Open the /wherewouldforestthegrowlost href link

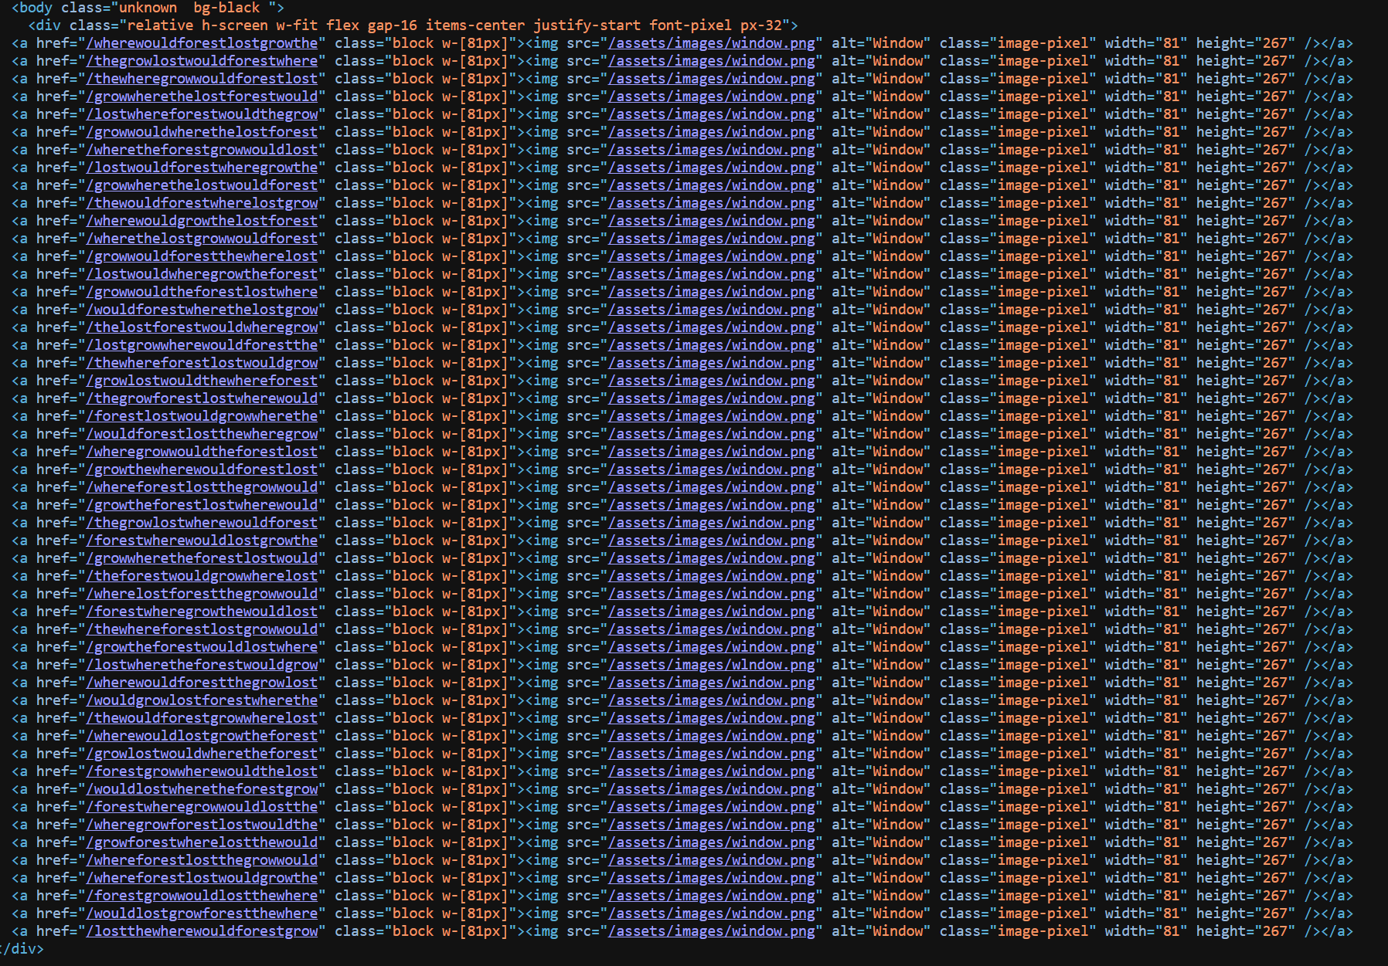(202, 683)
